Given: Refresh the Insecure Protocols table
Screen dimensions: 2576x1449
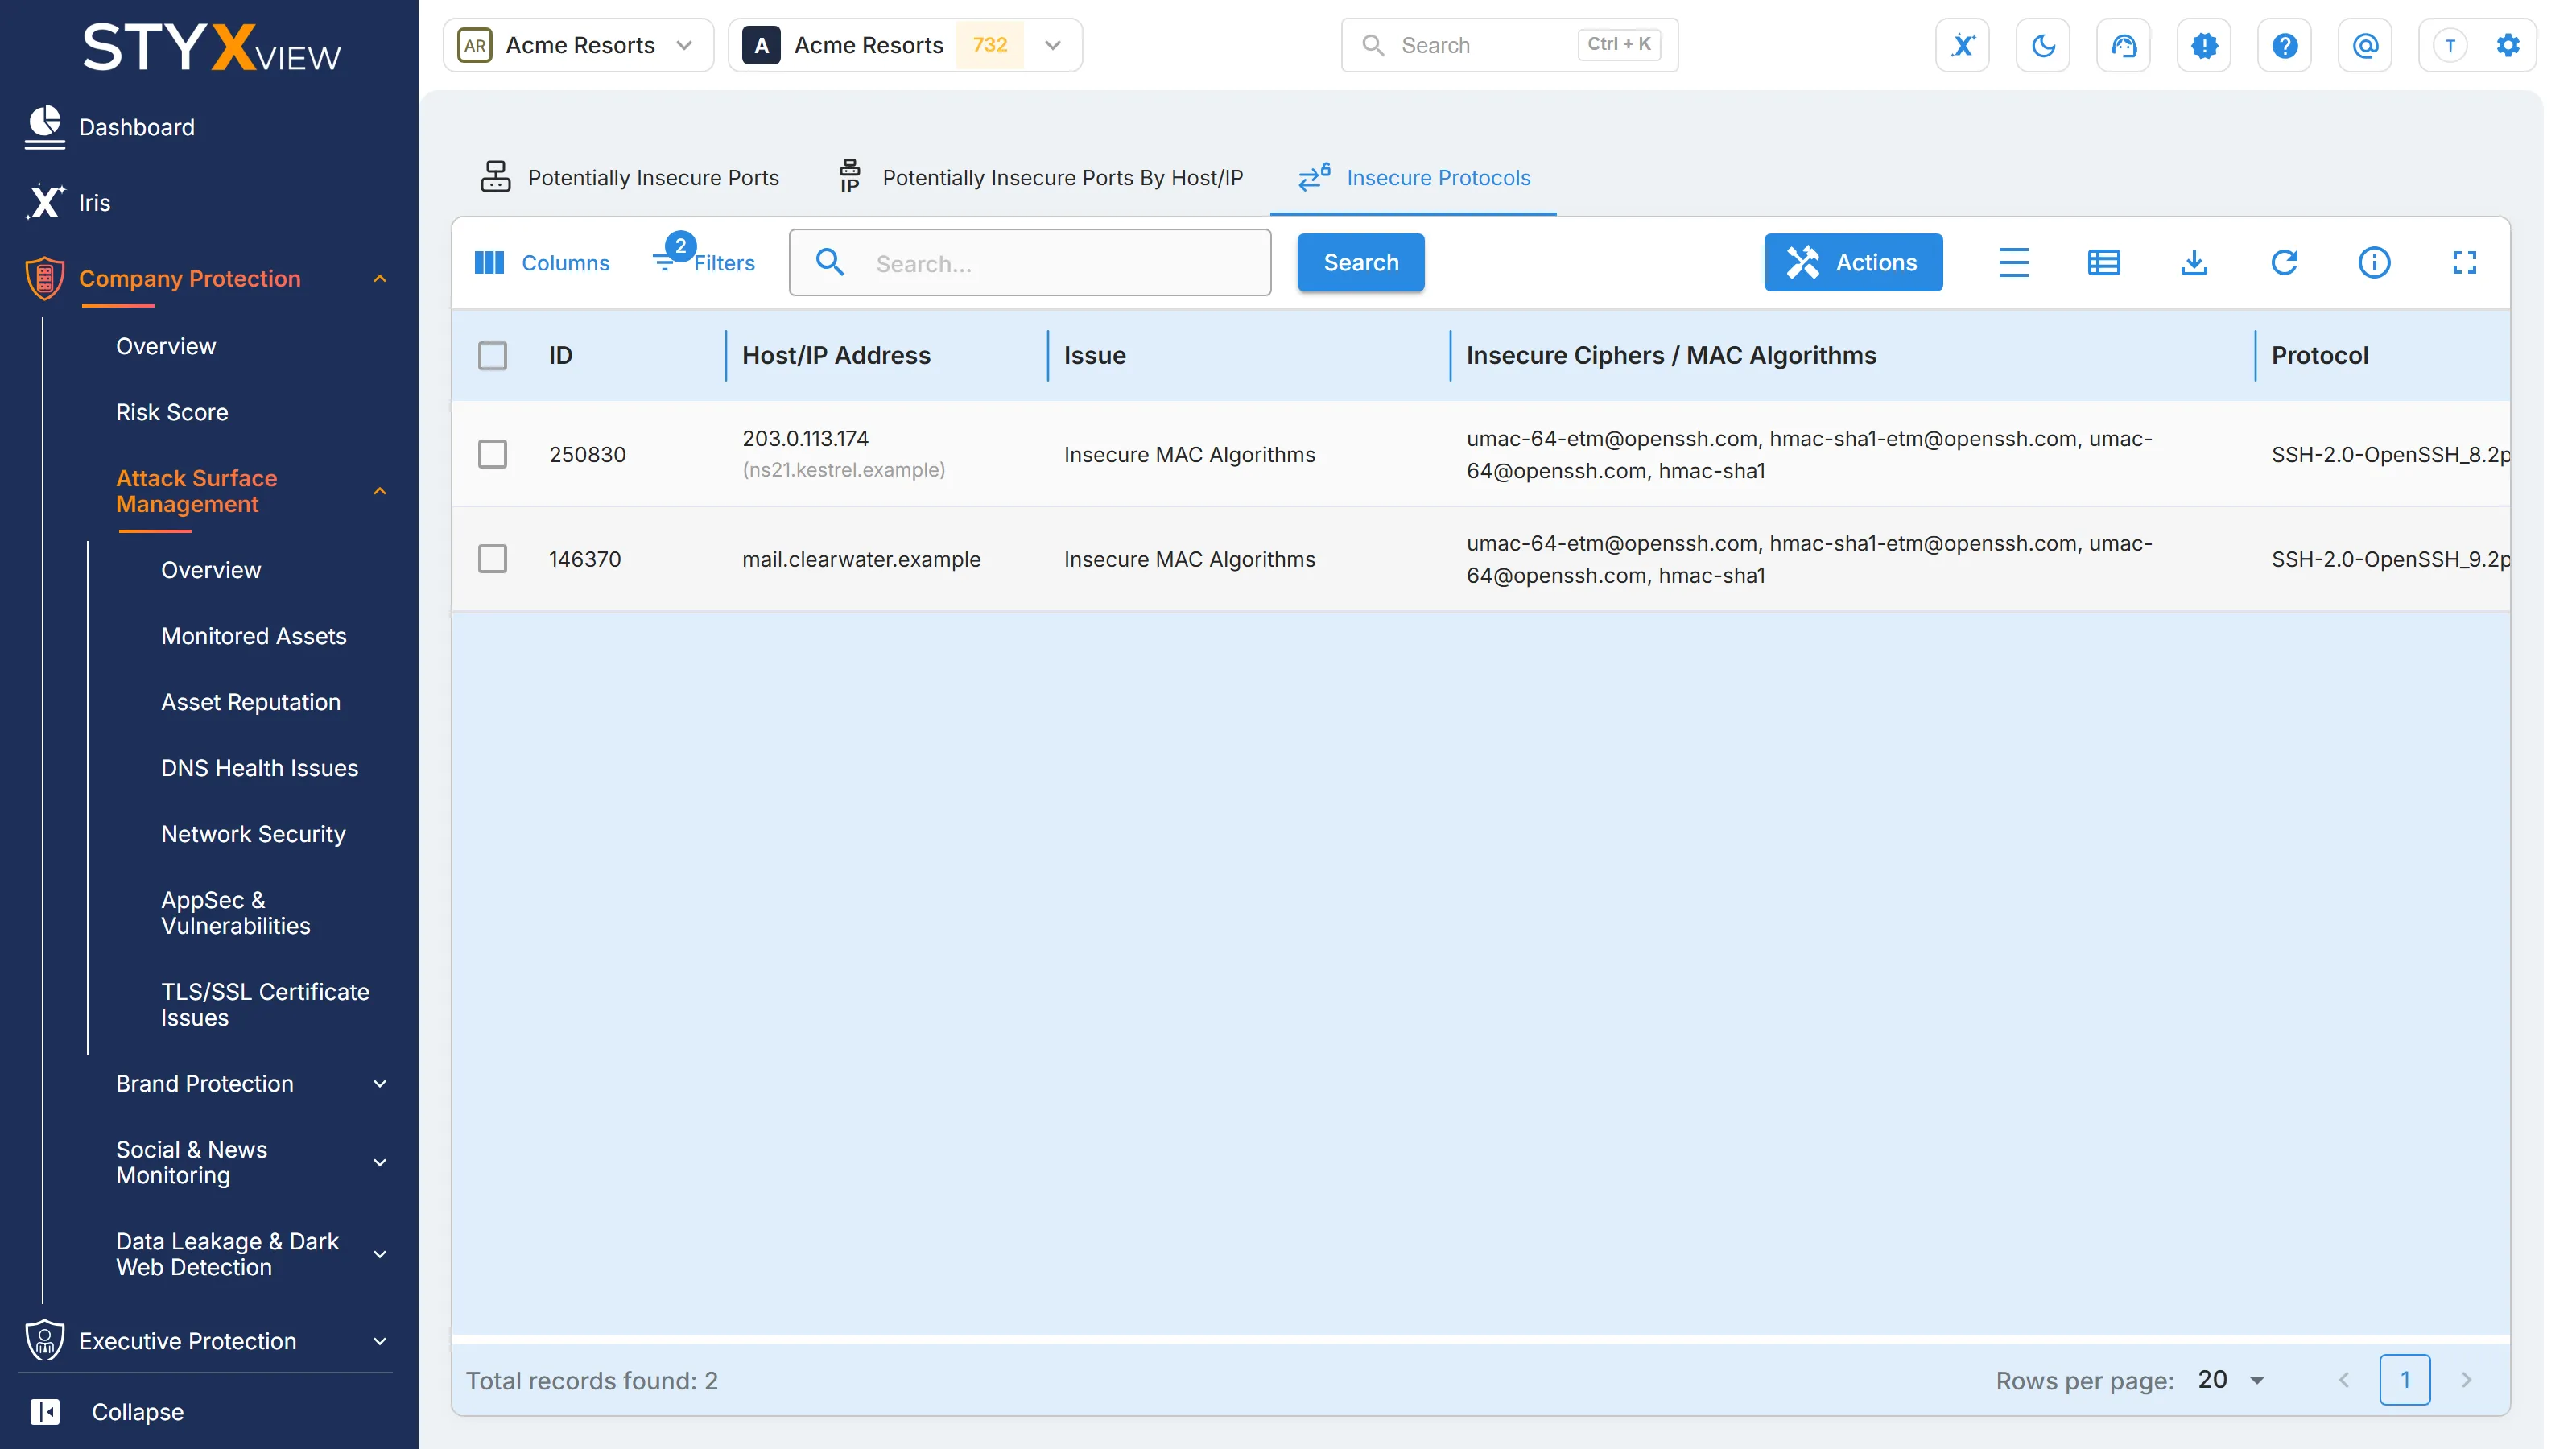Looking at the screenshot, I should click(2284, 263).
